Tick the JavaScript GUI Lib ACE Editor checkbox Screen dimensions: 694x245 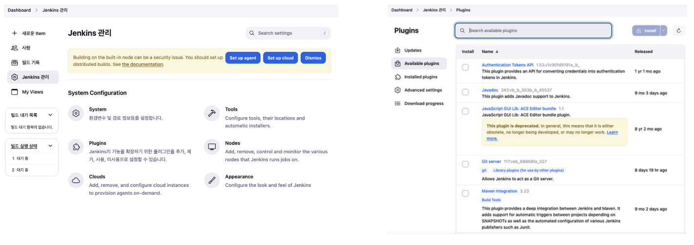(466, 111)
